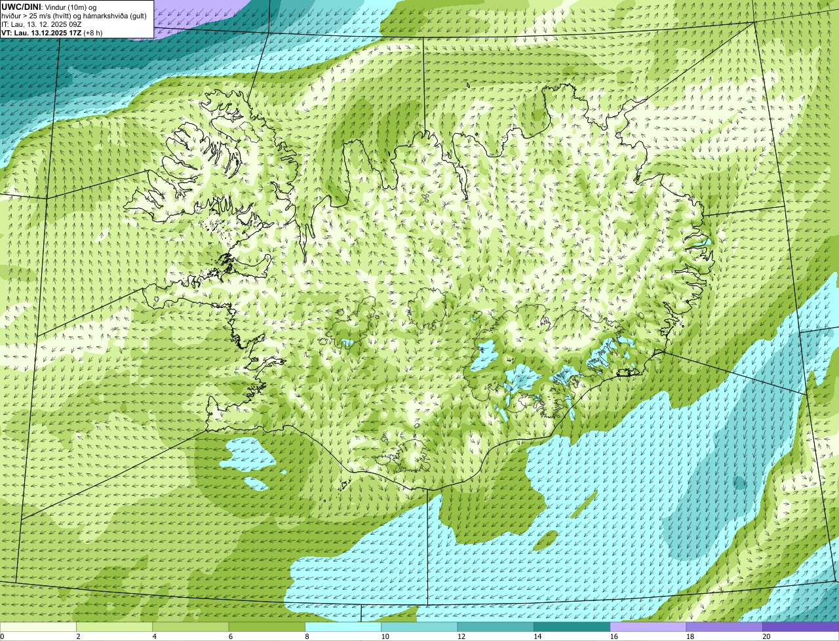Click the "UWC/DINI" model title text
The image size is (839, 641).
tap(22, 7)
